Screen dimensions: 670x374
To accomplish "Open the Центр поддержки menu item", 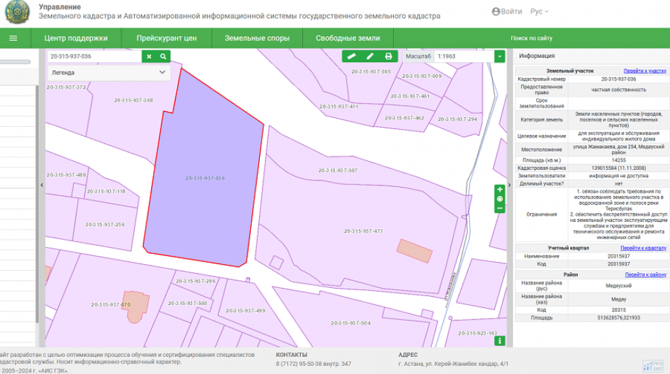I will 76,38.
